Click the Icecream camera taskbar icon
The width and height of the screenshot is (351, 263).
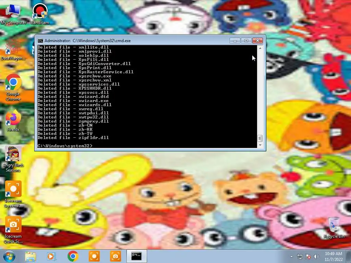(116, 256)
